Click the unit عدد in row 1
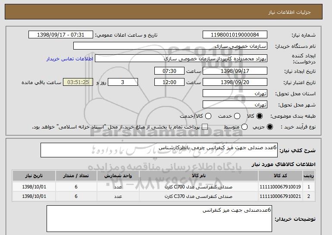Screen dimensions: 332x235 coord(118,187)
